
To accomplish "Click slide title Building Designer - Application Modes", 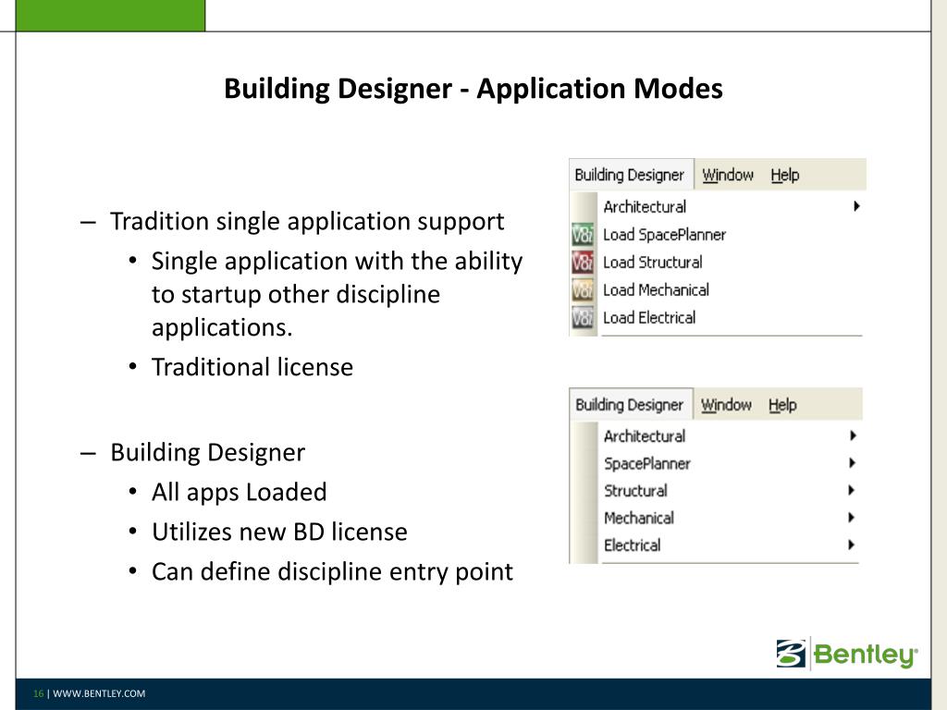I will (x=473, y=89).
